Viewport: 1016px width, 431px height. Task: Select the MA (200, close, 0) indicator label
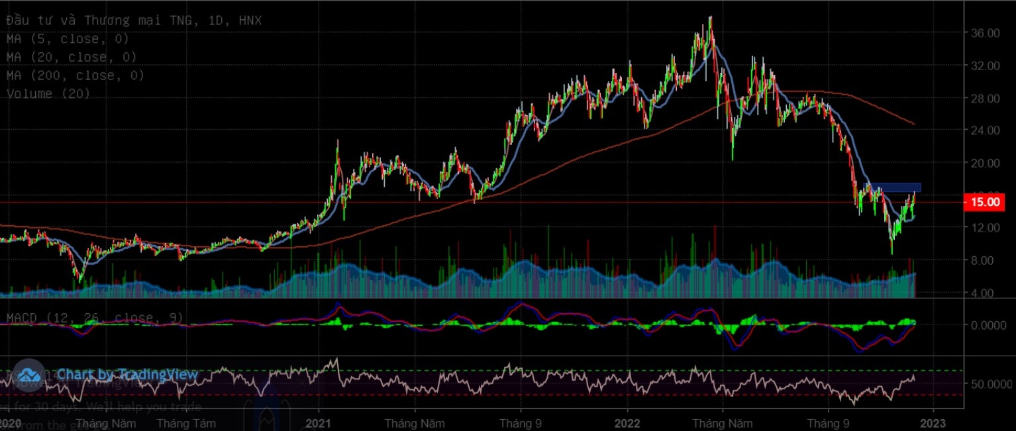pyautogui.click(x=75, y=75)
